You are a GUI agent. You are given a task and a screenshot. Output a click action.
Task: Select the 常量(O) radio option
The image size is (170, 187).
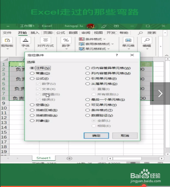tap(32, 73)
